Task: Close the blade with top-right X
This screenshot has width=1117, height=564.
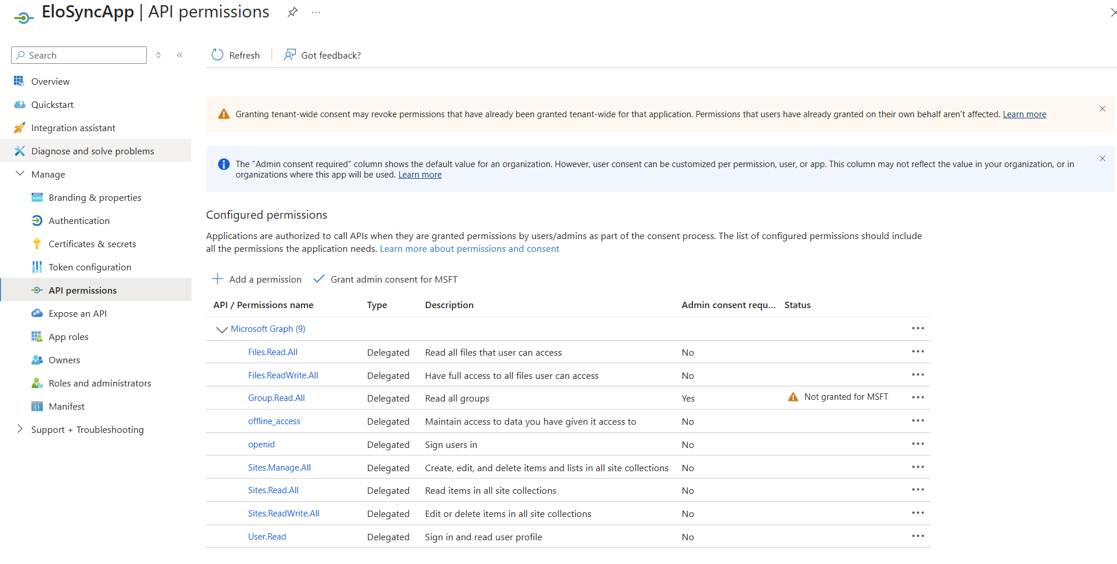Action: click(x=1113, y=12)
